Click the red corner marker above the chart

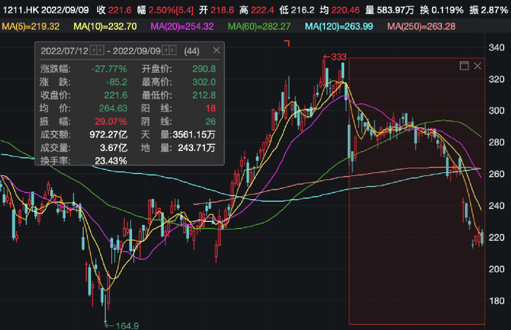(286, 43)
